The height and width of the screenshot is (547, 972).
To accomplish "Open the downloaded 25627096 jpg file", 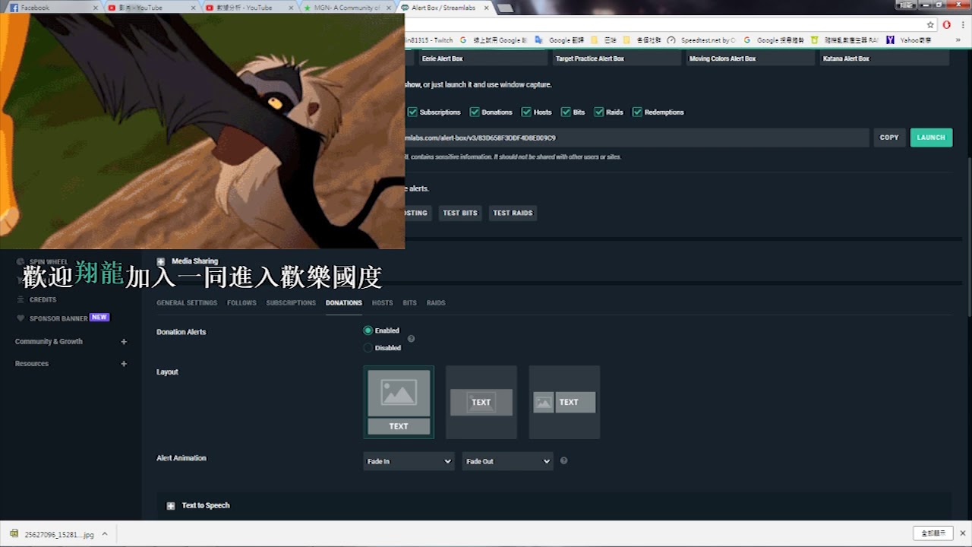I will point(52,534).
